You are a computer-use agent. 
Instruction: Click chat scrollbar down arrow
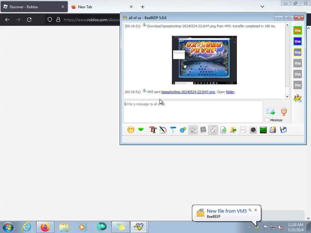point(287,97)
